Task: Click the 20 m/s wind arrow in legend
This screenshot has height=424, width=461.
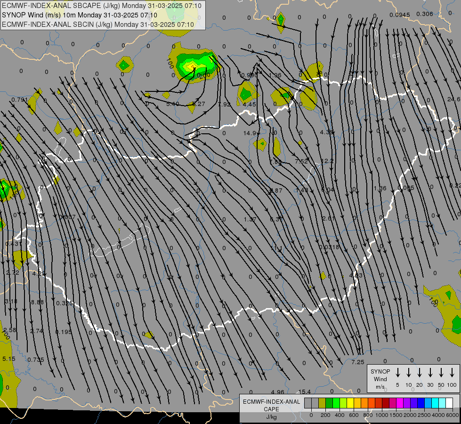Action: pyautogui.click(x=419, y=373)
